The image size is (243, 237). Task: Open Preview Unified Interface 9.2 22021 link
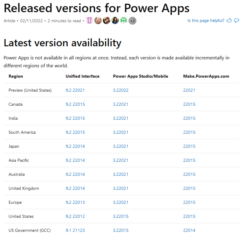click(75, 90)
